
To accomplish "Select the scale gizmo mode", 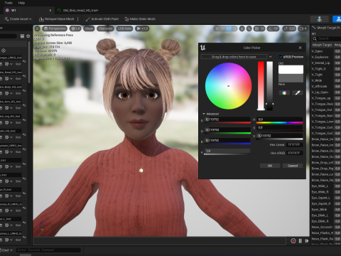I will (x=234, y=28).
